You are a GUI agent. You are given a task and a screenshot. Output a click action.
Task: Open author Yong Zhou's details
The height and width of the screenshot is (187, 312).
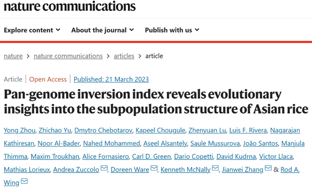pos(20,130)
